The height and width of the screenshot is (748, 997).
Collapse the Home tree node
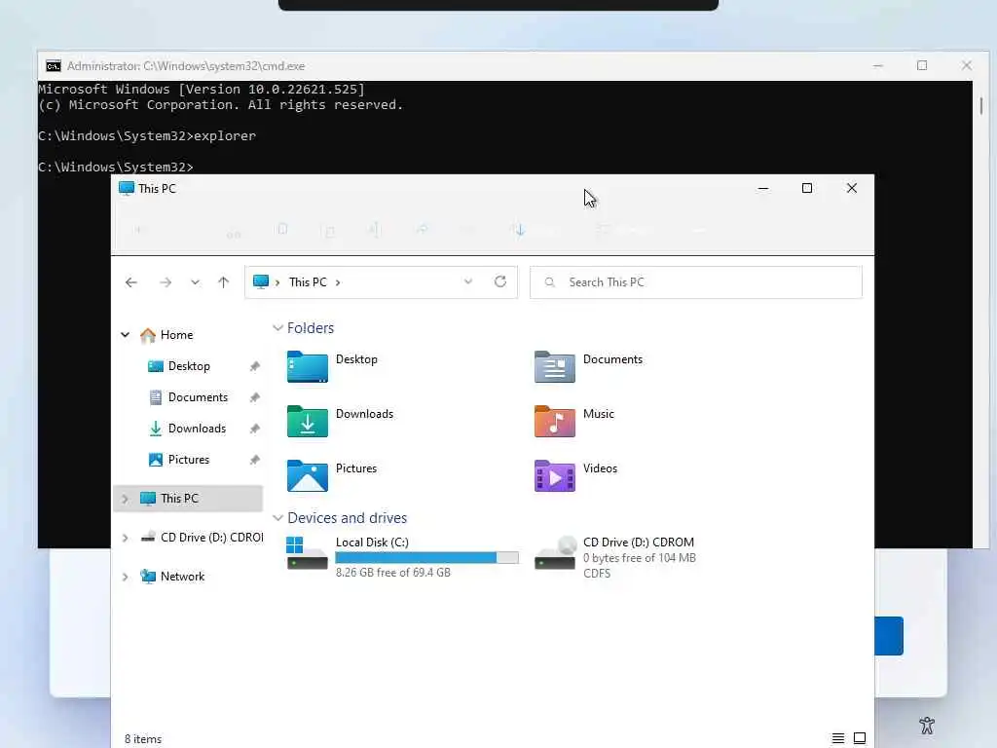pos(126,335)
